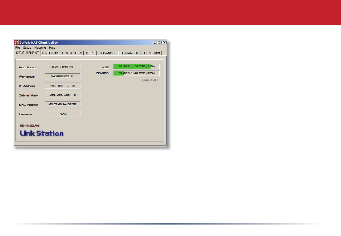Select the DEVELOPMENT tab
This screenshot has height=236, width=341.
pyautogui.click(x=28, y=53)
